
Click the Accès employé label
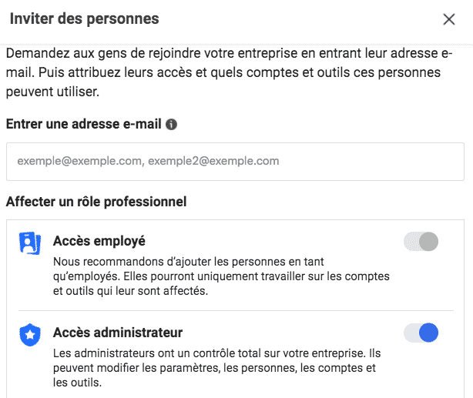point(99,241)
